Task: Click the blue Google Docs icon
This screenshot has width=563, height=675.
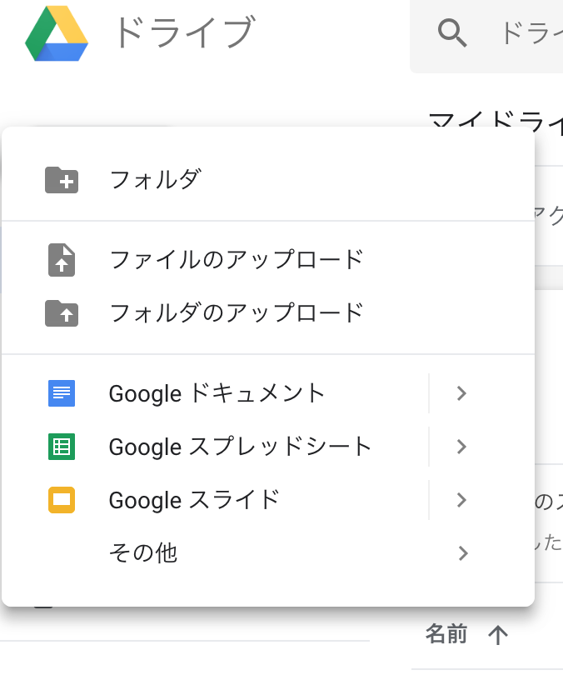Action: [62, 393]
